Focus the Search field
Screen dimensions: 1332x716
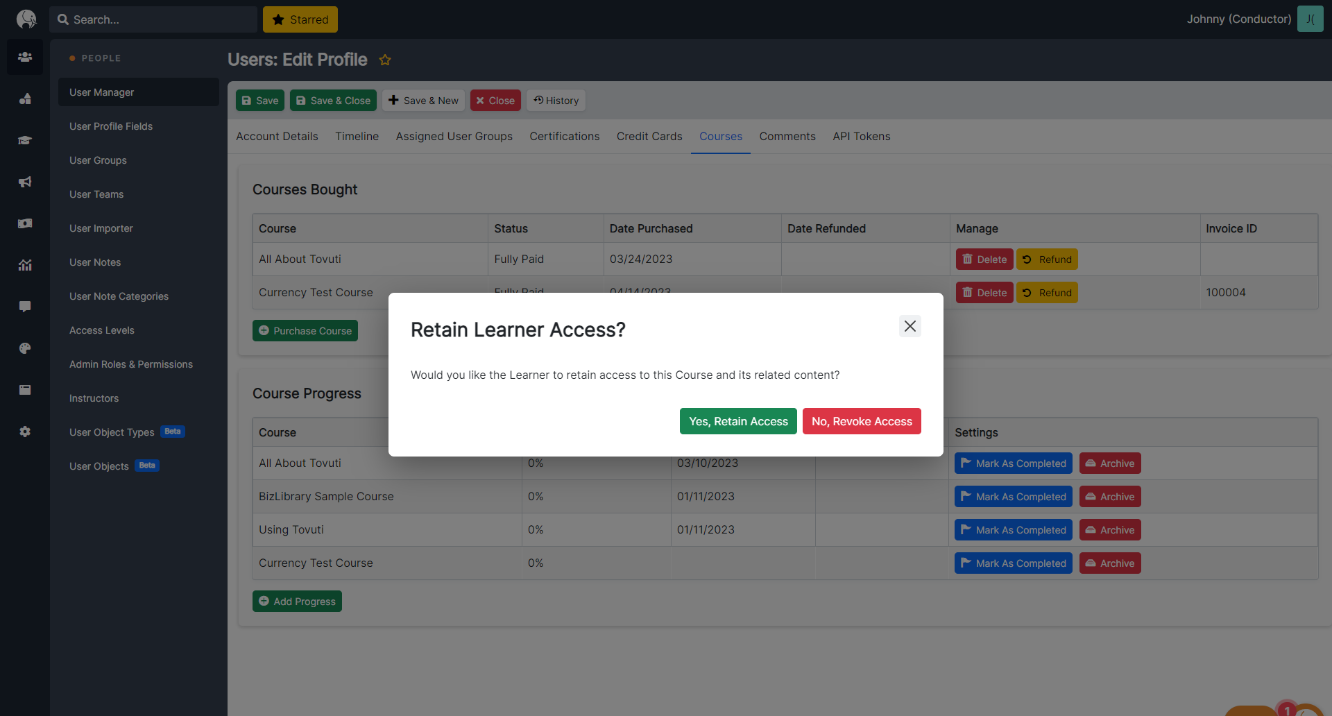pyautogui.click(x=153, y=19)
